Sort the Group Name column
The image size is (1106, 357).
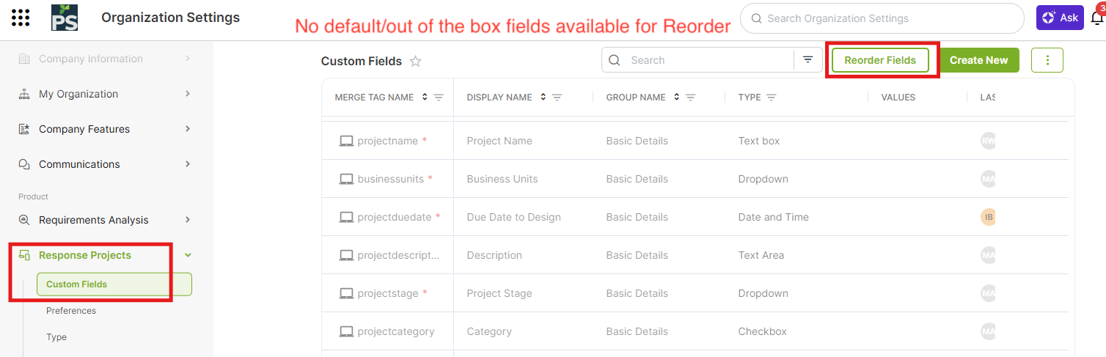[x=676, y=97]
